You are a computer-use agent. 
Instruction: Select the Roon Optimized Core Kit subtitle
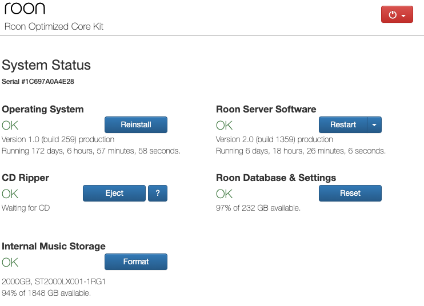click(54, 26)
